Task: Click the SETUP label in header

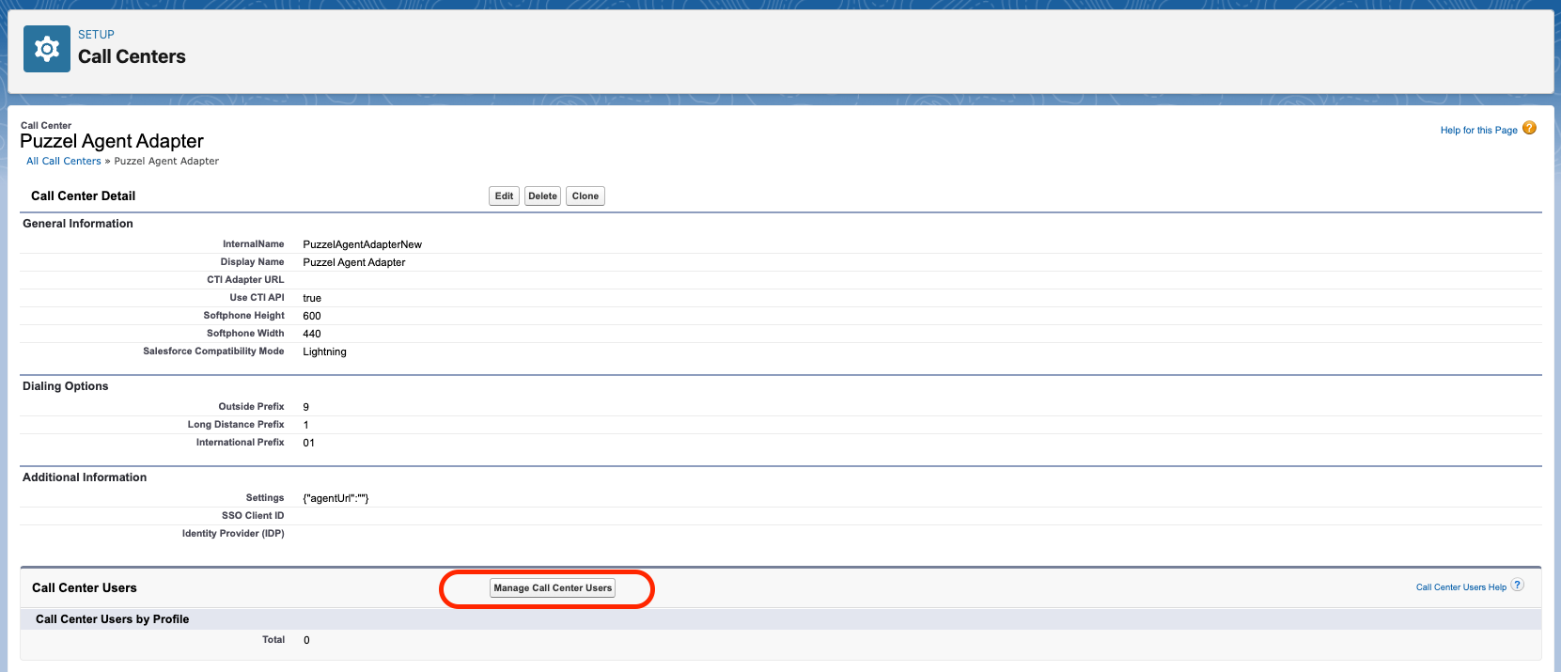Action: [96, 35]
